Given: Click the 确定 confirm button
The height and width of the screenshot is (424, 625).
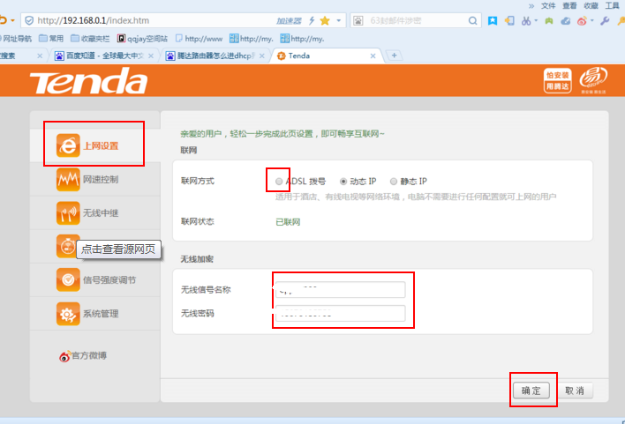Looking at the screenshot, I should point(531,391).
